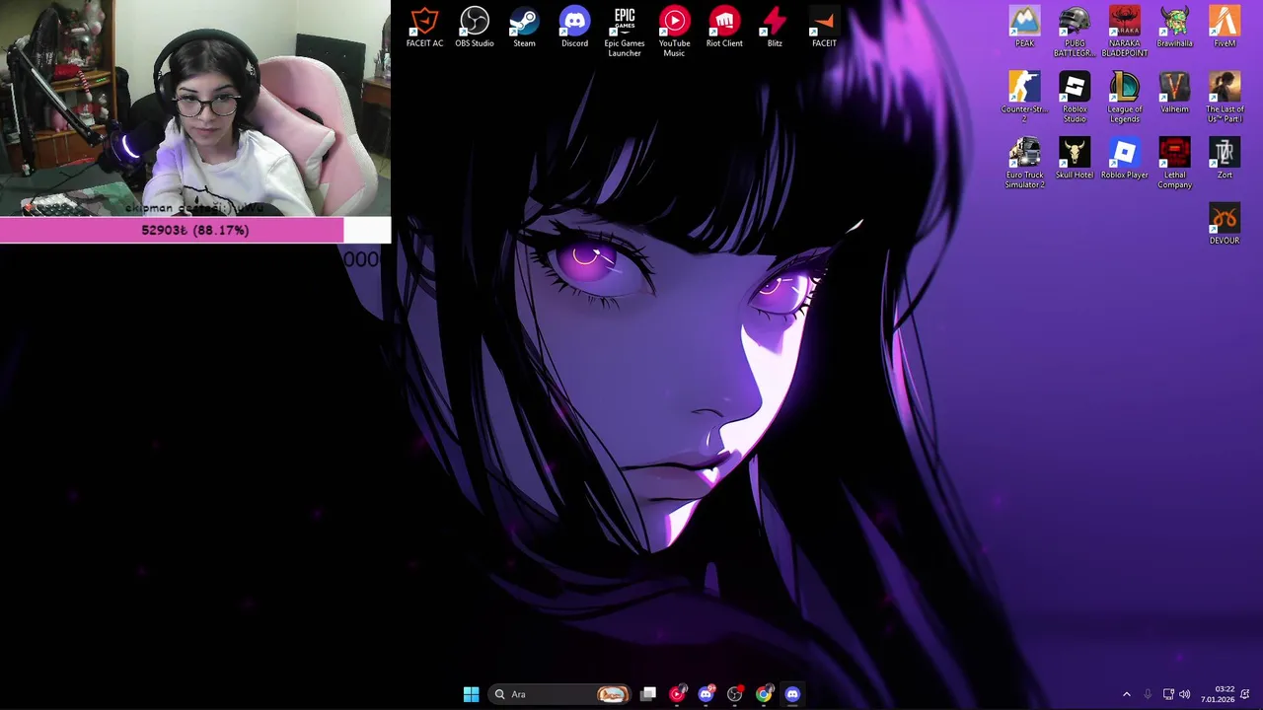Open the Roblox Studio shortcut
The image size is (1263, 710).
pos(1075,98)
